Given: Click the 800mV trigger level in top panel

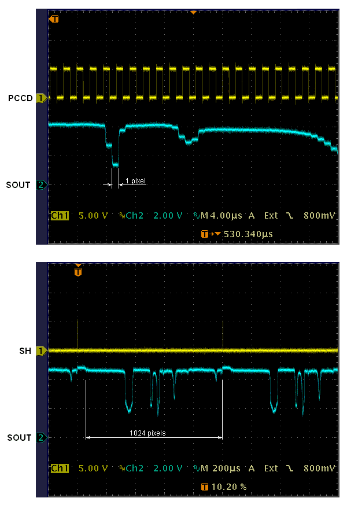Looking at the screenshot, I should [x=319, y=216].
